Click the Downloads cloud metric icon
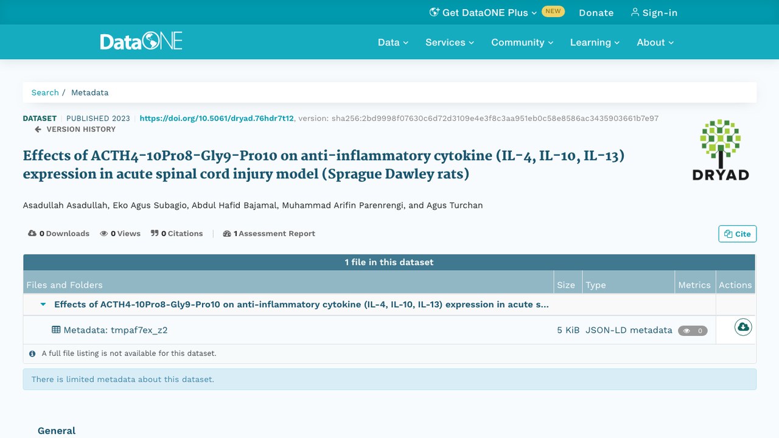The width and height of the screenshot is (779, 438). (32, 234)
